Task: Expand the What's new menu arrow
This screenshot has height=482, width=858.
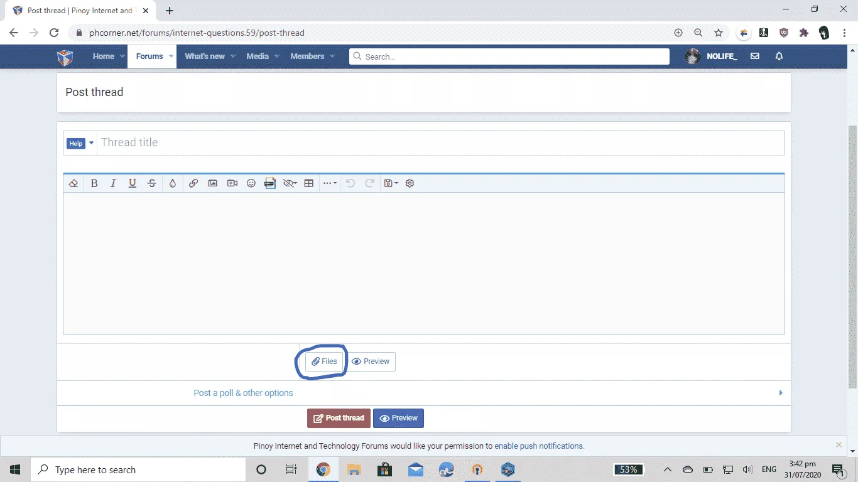Action: (x=233, y=56)
